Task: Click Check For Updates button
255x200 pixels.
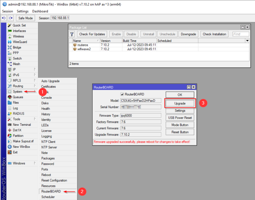Action: coord(92,34)
